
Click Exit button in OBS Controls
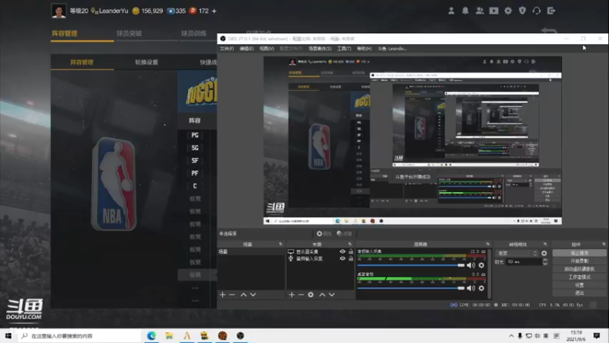coord(579,293)
